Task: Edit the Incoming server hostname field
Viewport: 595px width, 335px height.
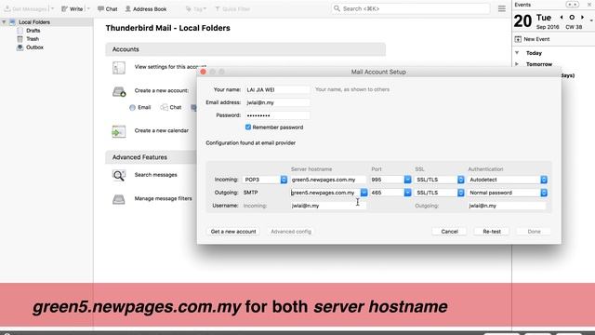Action: (x=328, y=180)
